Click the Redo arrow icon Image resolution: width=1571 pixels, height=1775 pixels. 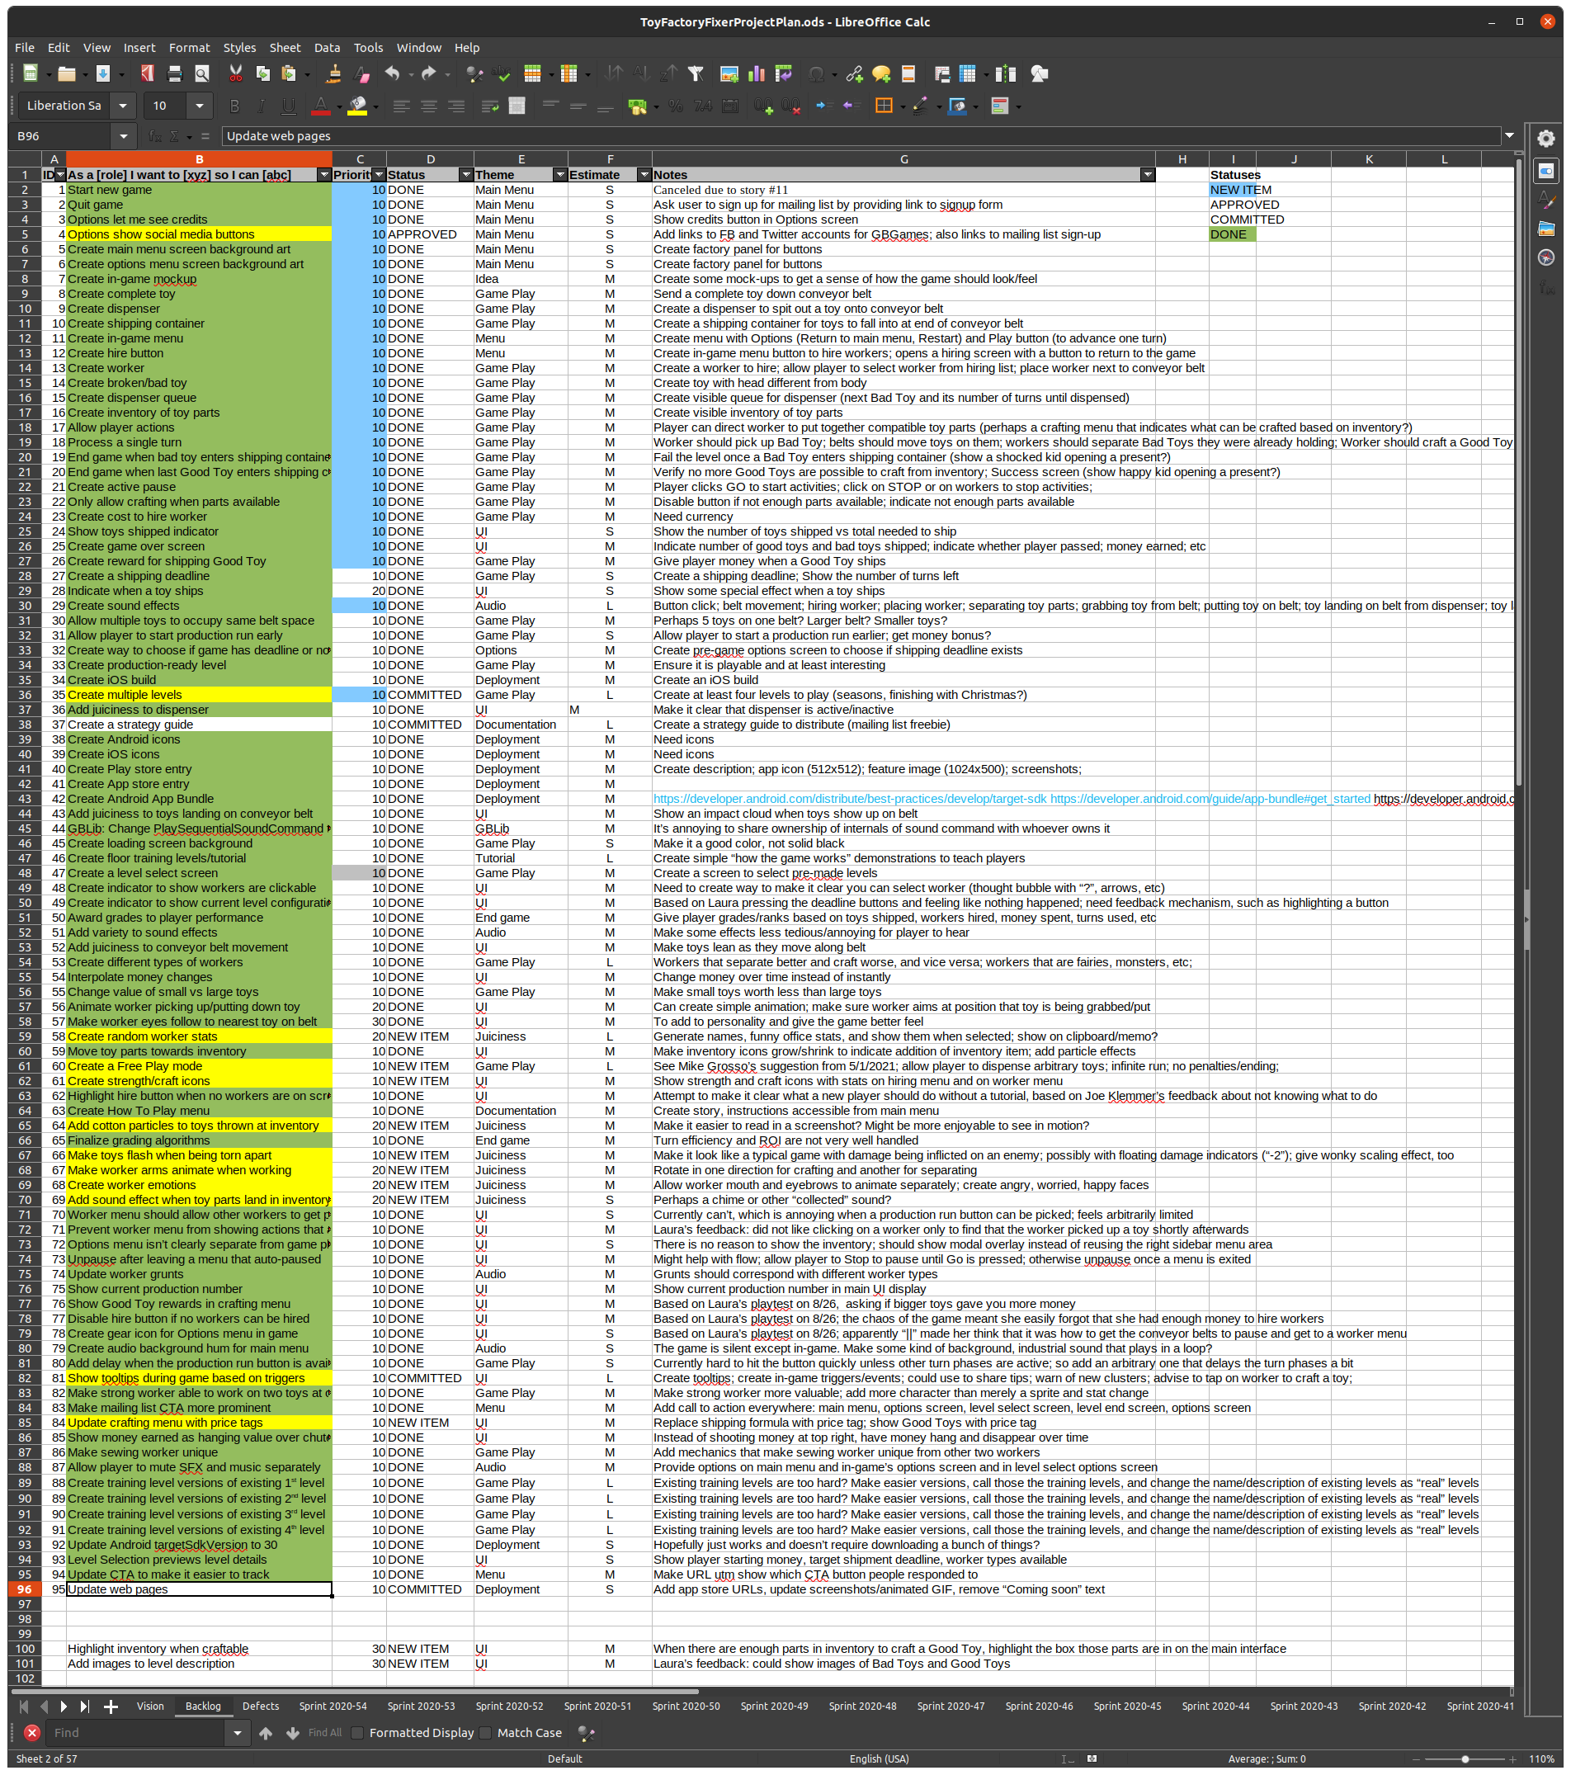click(429, 73)
